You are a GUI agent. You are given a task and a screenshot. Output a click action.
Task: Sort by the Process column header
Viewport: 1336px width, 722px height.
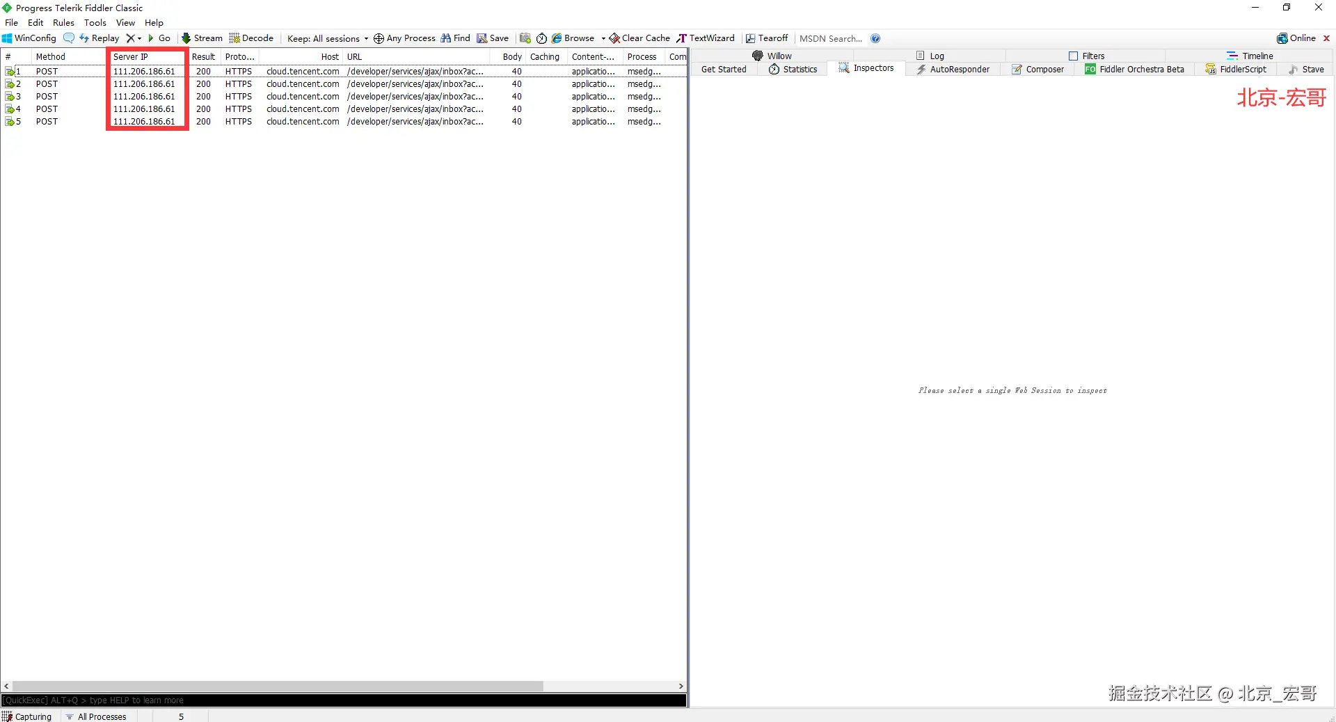(x=644, y=56)
